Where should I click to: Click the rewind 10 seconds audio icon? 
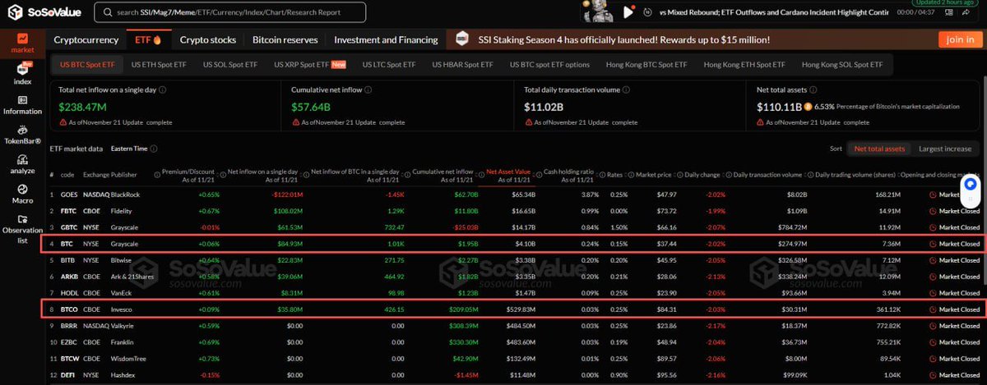[x=648, y=12]
